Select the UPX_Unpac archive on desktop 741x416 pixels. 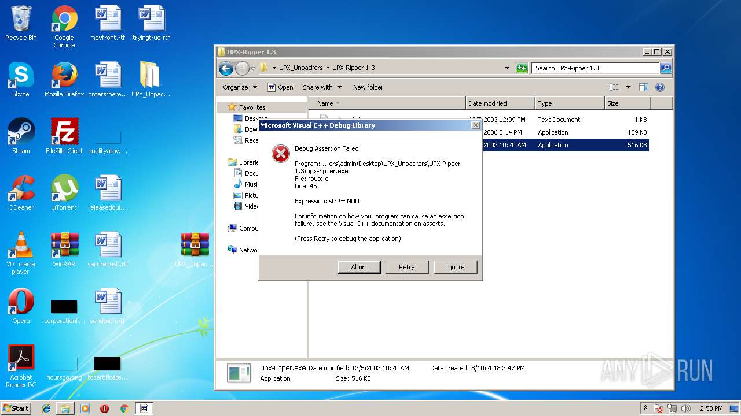pyautogui.click(x=195, y=250)
